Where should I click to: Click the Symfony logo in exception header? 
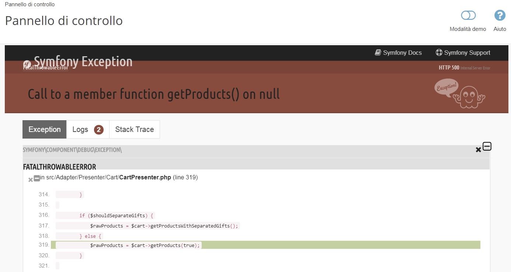(x=27, y=64)
